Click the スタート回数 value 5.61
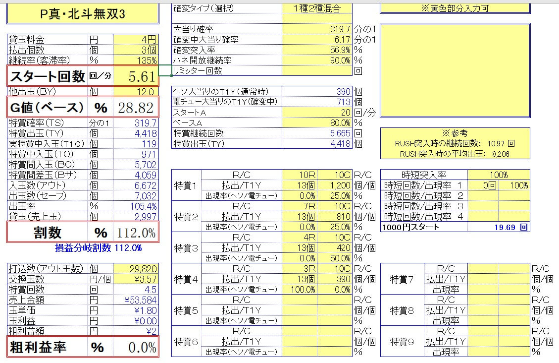The image size is (559, 363). click(x=136, y=76)
